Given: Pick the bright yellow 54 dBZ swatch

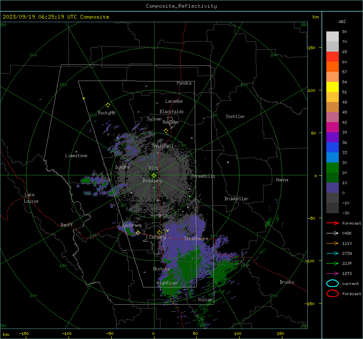Looking at the screenshot, I should coord(332,87).
